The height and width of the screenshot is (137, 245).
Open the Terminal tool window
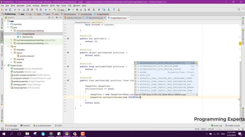[x=25, y=126]
